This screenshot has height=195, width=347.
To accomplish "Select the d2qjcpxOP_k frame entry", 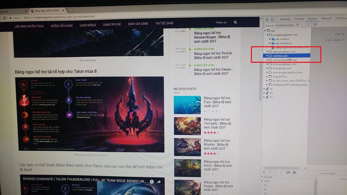I will tap(279, 77).
